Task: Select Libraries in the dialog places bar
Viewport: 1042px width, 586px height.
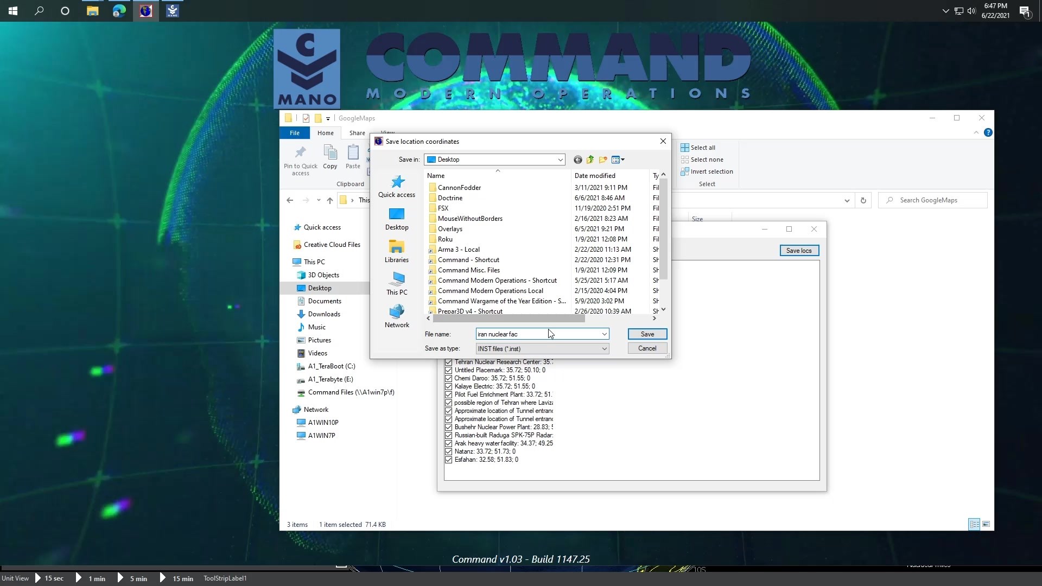Action: coord(397,251)
